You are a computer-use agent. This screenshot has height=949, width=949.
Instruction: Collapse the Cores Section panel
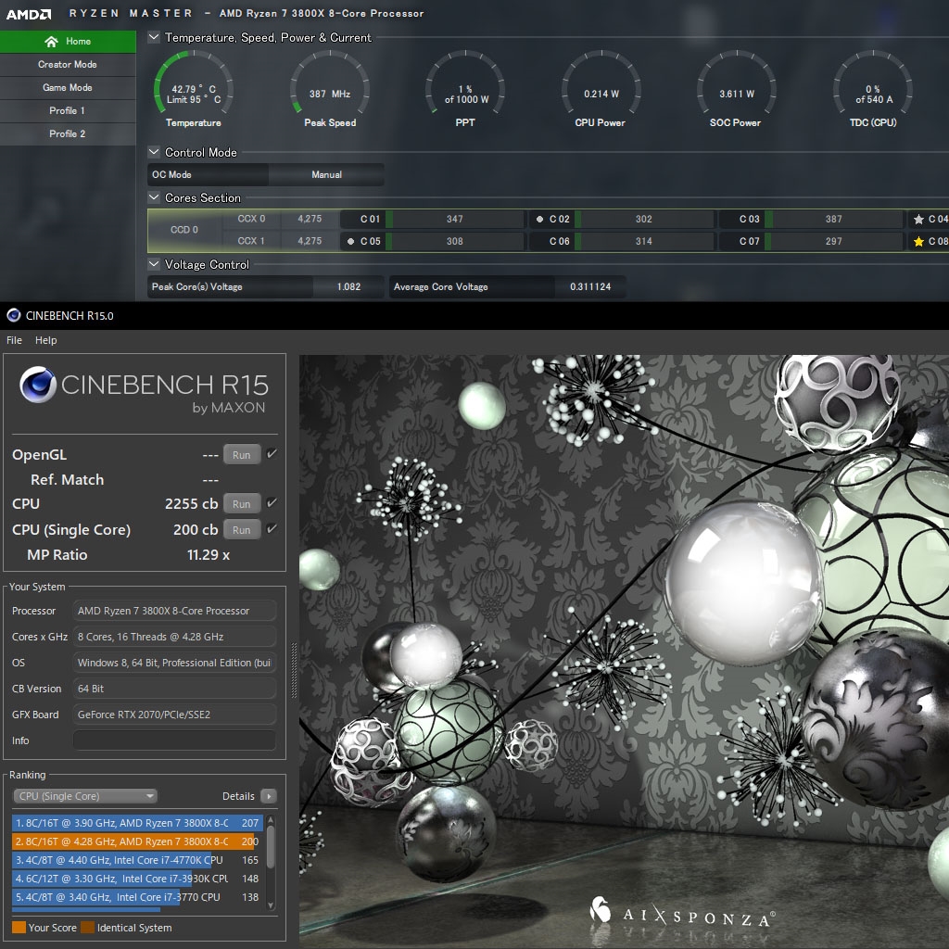pyautogui.click(x=152, y=197)
